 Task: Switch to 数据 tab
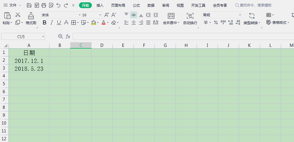point(151,6)
